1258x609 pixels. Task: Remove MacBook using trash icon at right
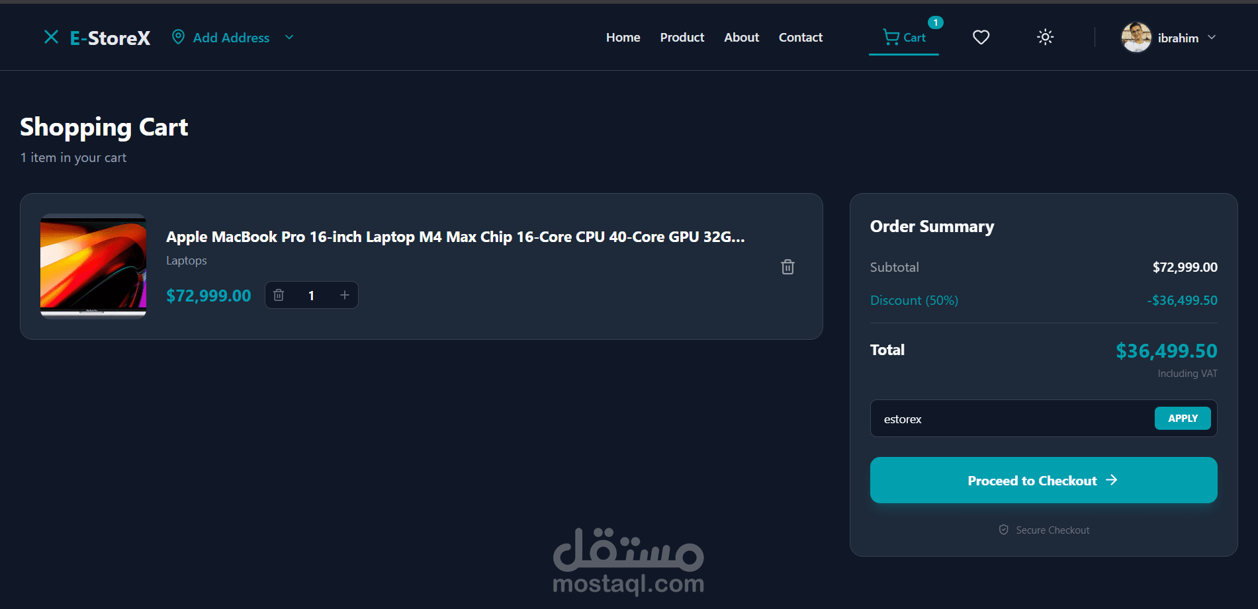tap(787, 266)
